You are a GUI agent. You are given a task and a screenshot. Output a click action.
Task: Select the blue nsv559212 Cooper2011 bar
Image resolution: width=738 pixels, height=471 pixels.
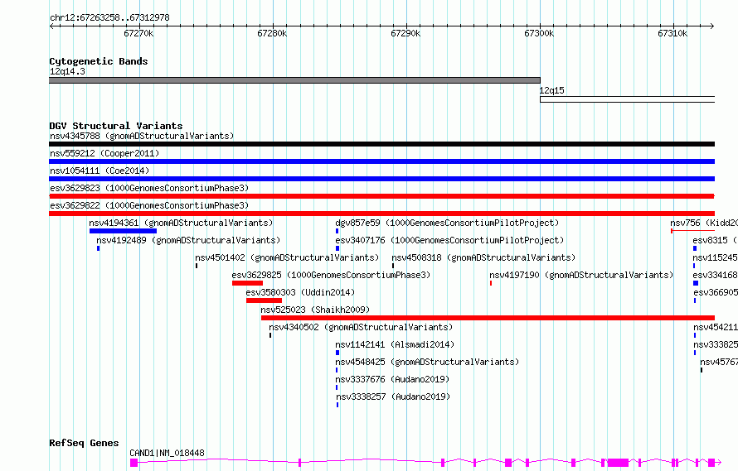point(381,161)
